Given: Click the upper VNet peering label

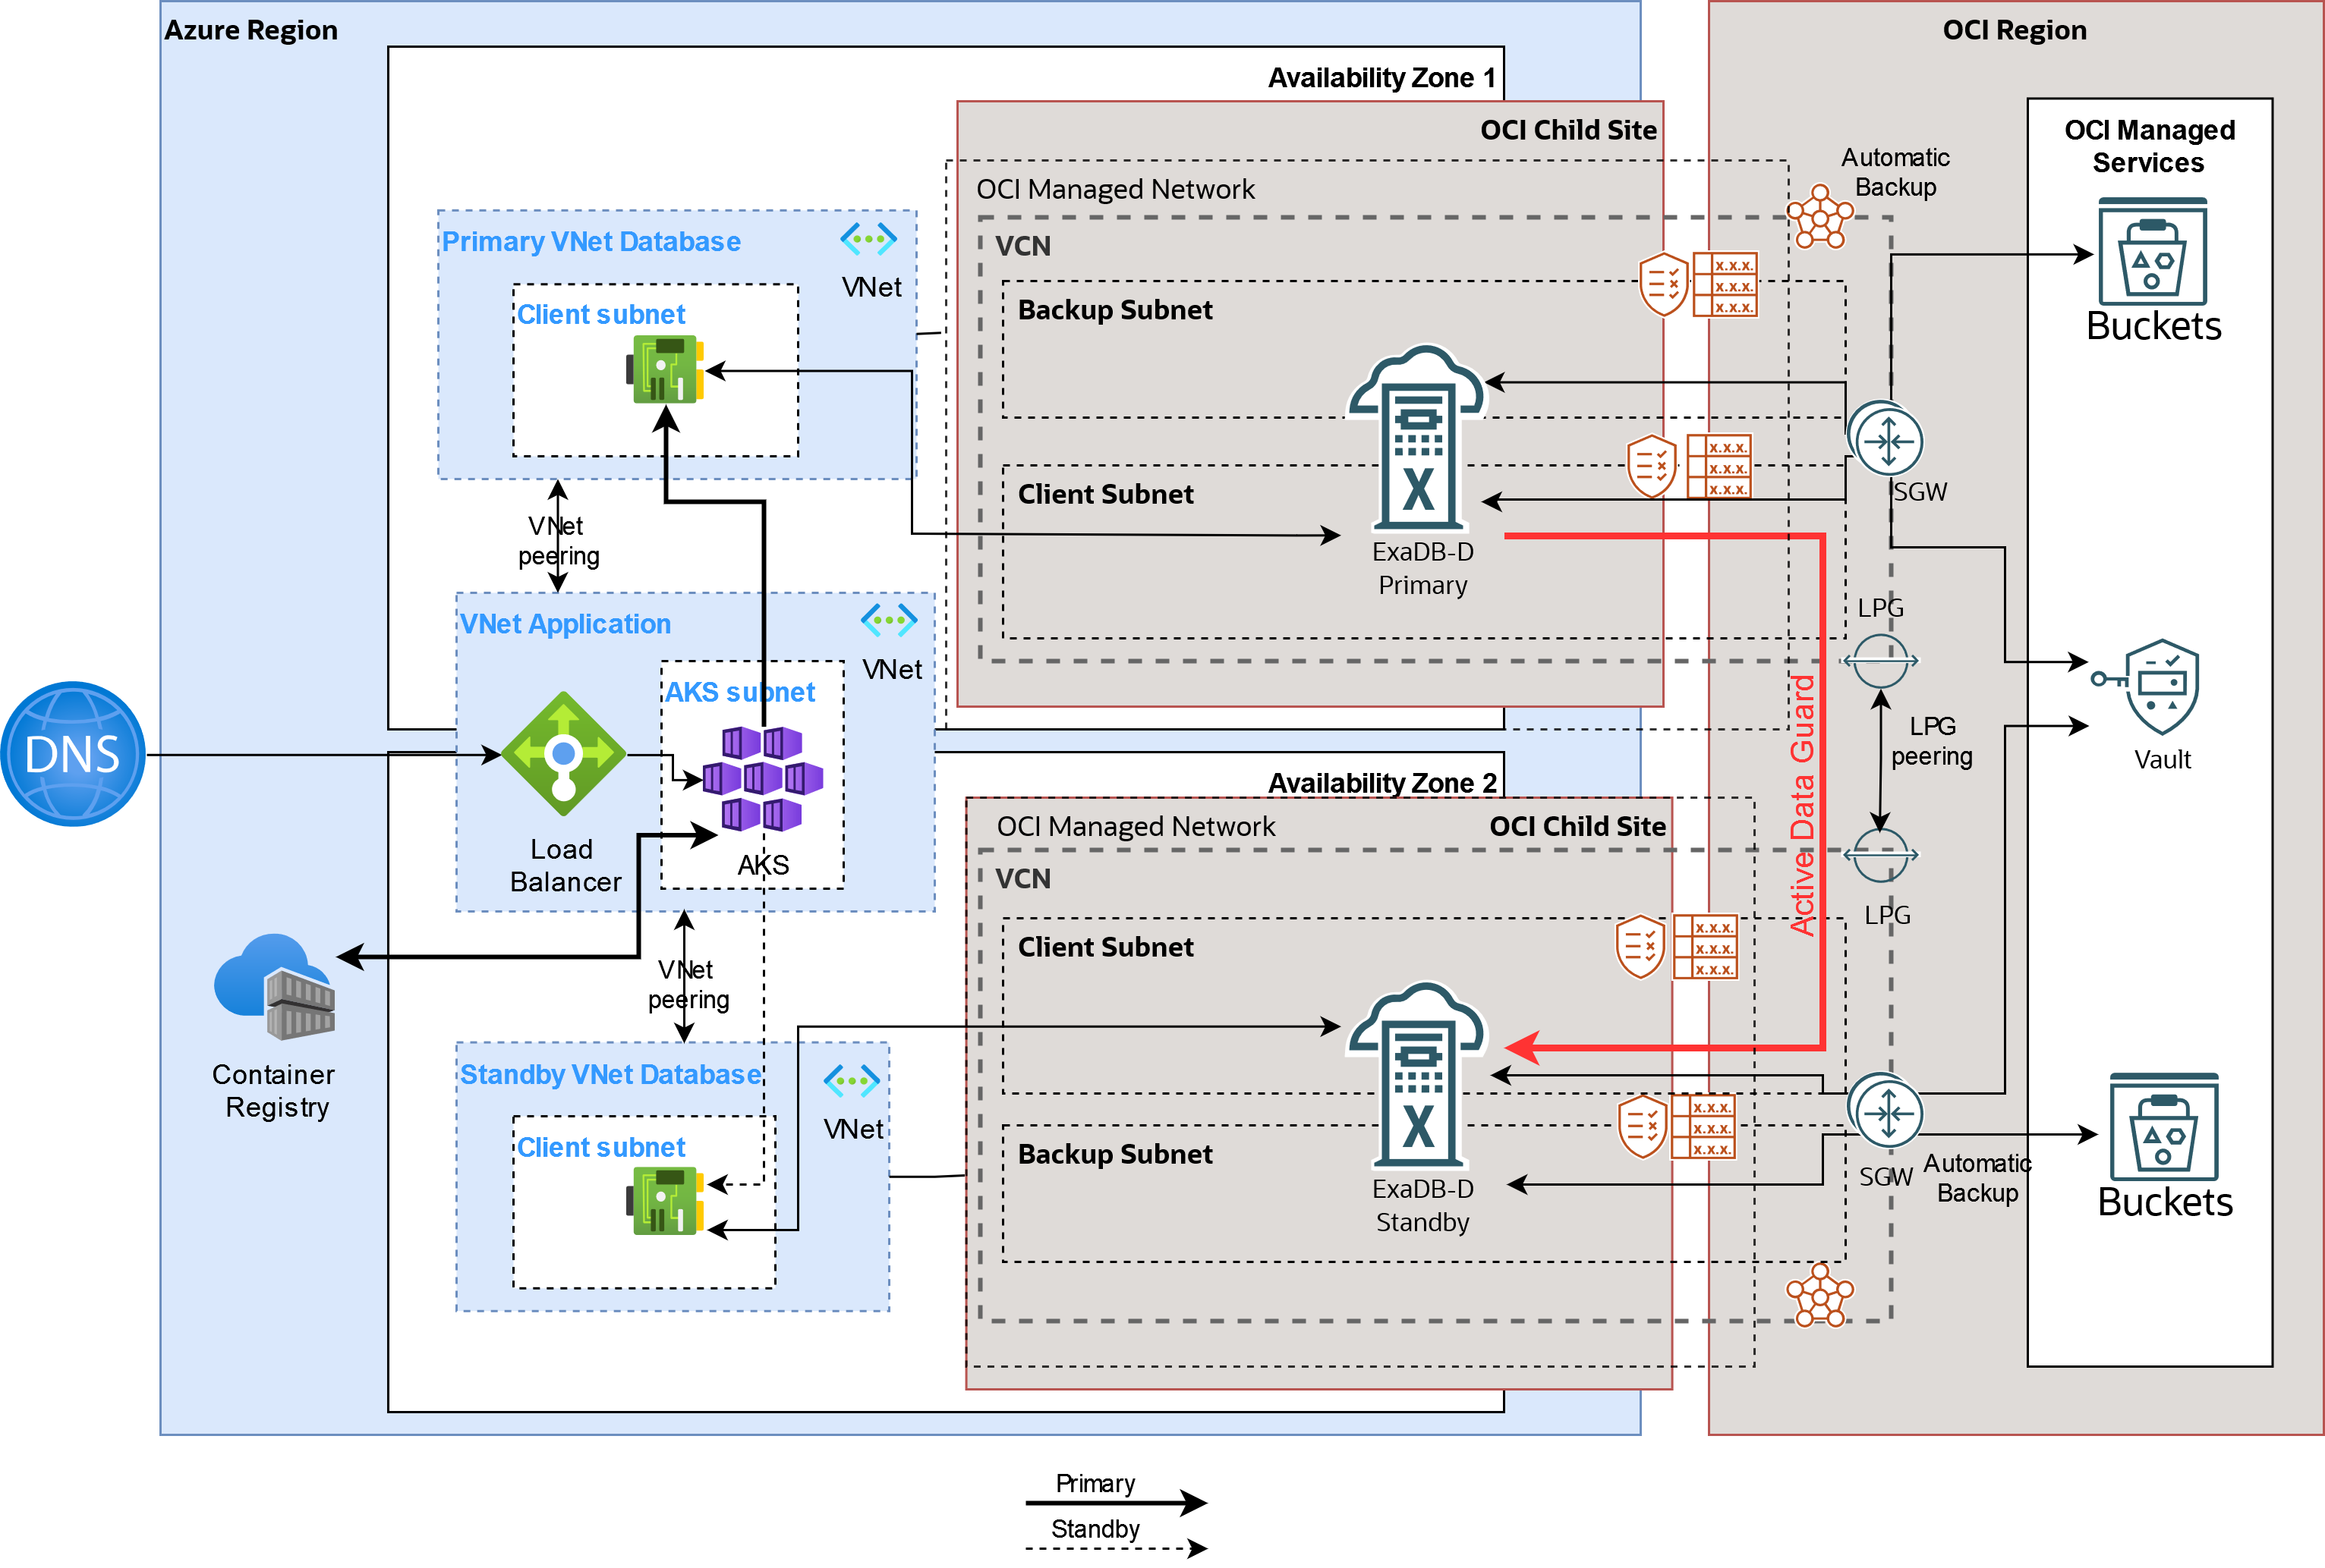Looking at the screenshot, I should click(x=558, y=541).
